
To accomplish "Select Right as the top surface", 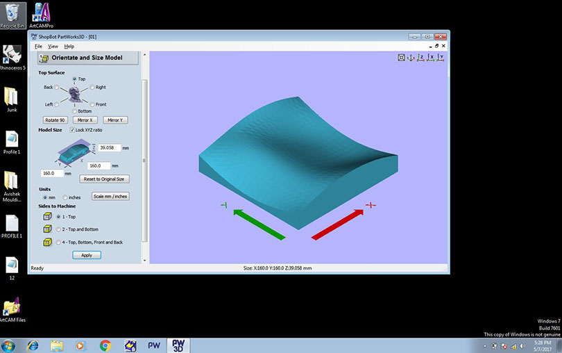I will click(x=92, y=88).
